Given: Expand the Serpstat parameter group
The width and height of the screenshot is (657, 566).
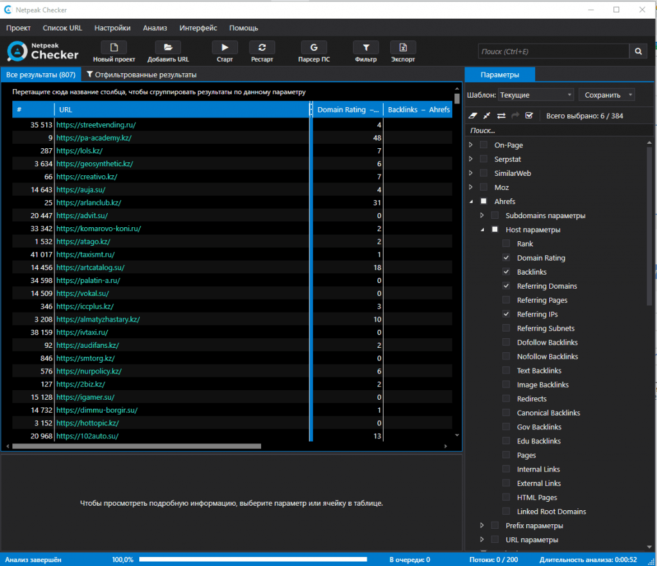Looking at the screenshot, I should 471,159.
